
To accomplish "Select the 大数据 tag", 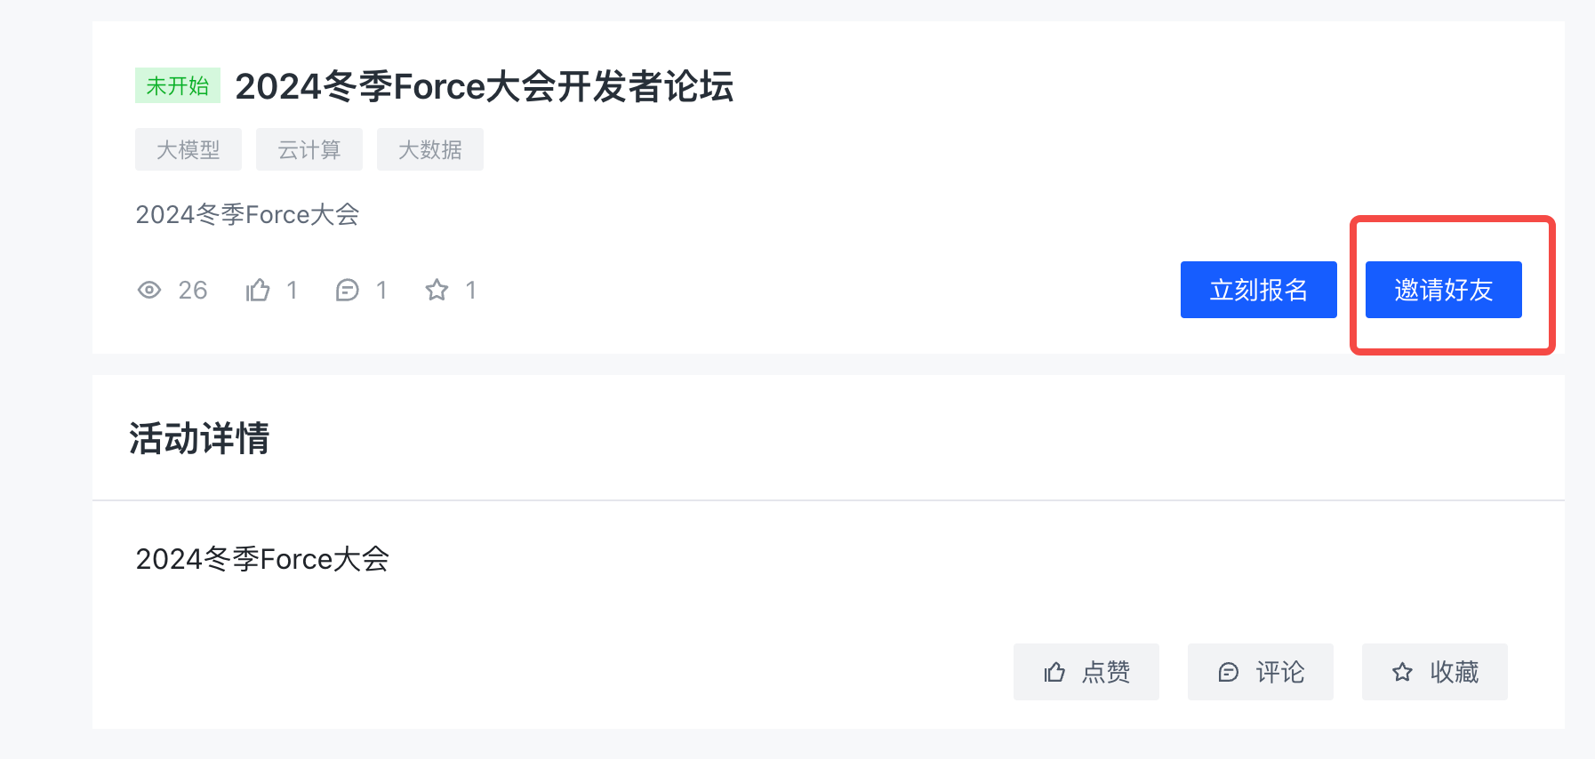I will pos(430,149).
